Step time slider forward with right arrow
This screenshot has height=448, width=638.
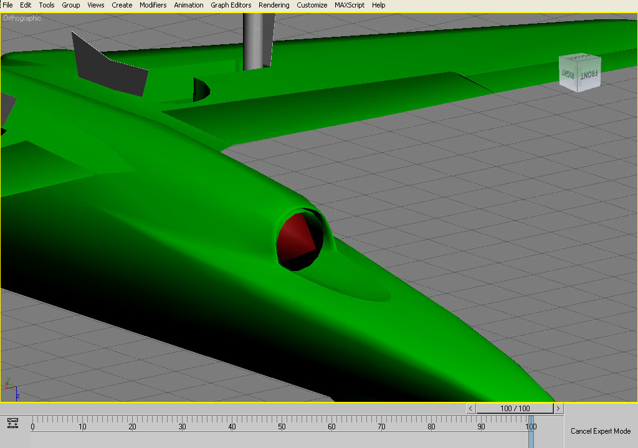point(558,408)
